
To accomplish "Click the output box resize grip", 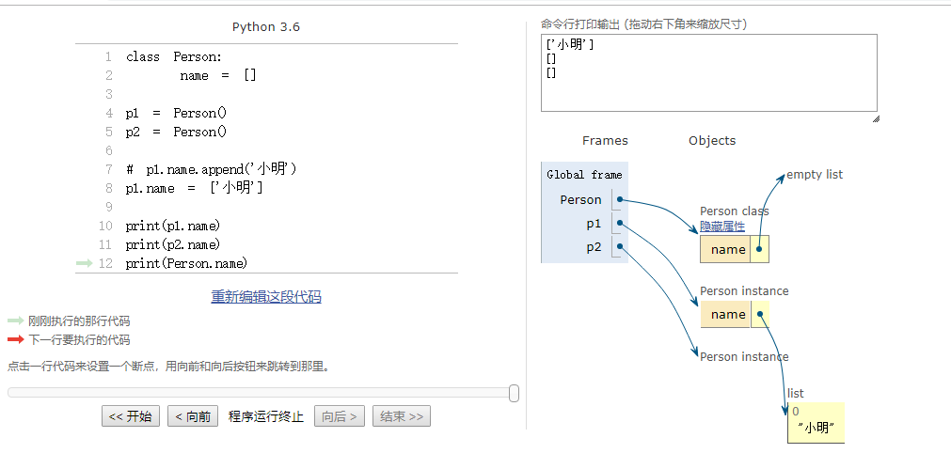I will [876, 119].
